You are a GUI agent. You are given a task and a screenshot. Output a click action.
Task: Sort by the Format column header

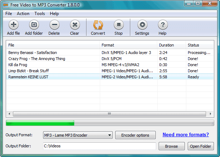pos(128,45)
